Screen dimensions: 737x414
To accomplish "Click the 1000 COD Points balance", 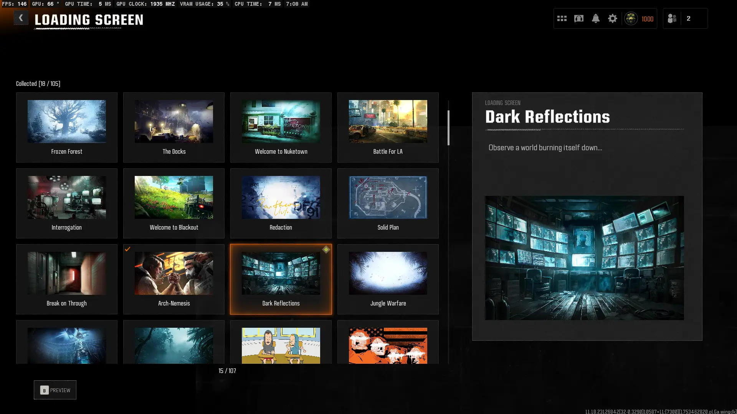I will point(647,19).
